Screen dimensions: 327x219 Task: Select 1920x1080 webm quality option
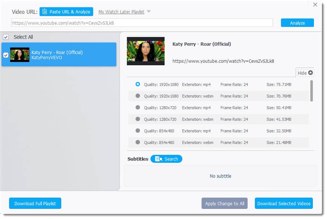click(138, 96)
